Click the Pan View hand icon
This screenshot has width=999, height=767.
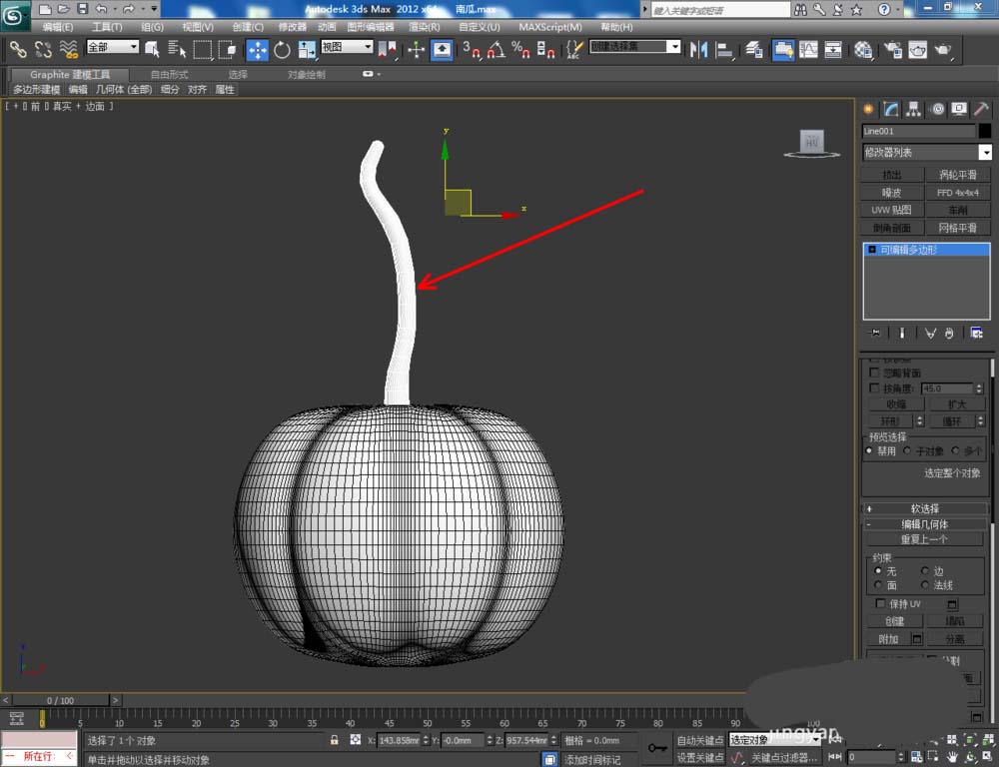click(x=951, y=756)
